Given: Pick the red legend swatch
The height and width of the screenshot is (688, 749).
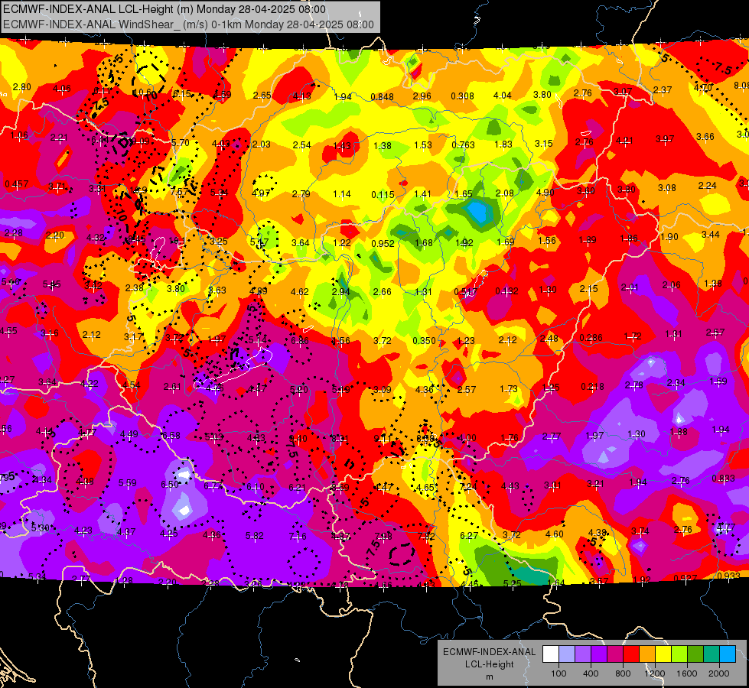Looking at the screenshot, I should point(631,654).
